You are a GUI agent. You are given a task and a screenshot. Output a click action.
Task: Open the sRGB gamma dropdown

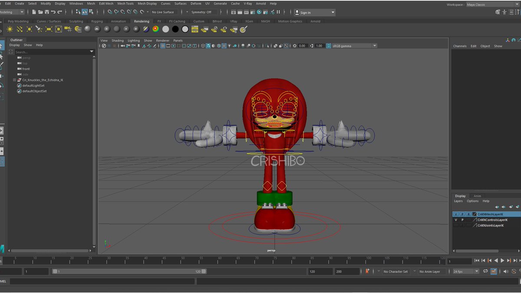click(x=354, y=46)
